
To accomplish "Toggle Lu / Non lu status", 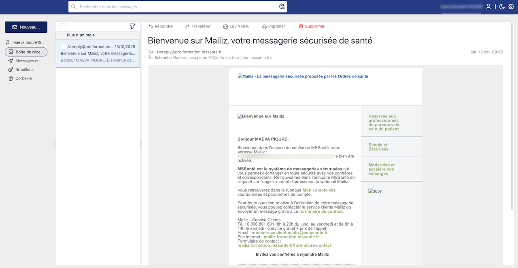I will pyautogui.click(x=236, y=26).
